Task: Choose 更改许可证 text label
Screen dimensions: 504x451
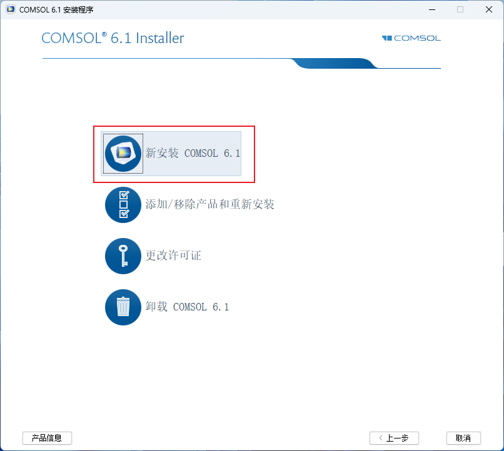Action: 173,255
